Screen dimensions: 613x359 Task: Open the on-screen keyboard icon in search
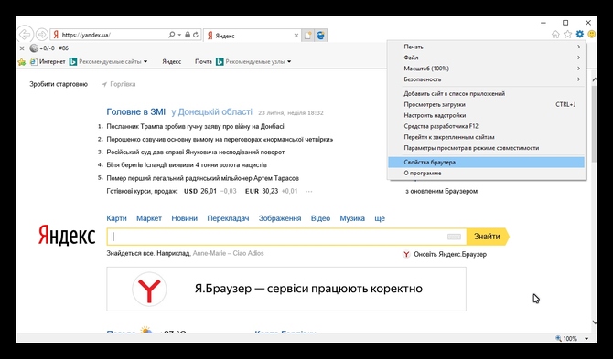[x=454, y=237]
